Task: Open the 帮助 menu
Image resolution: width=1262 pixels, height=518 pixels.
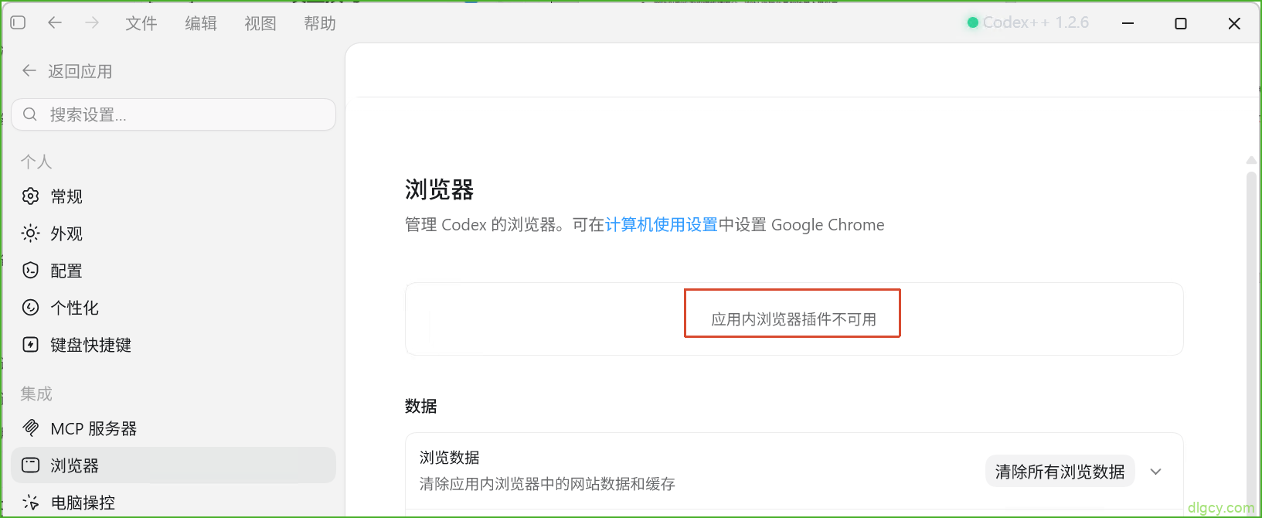Action: tap(320, 23)
